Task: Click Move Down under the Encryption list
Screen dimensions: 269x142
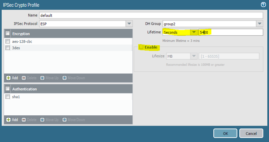Action: [x=73, y=78]
